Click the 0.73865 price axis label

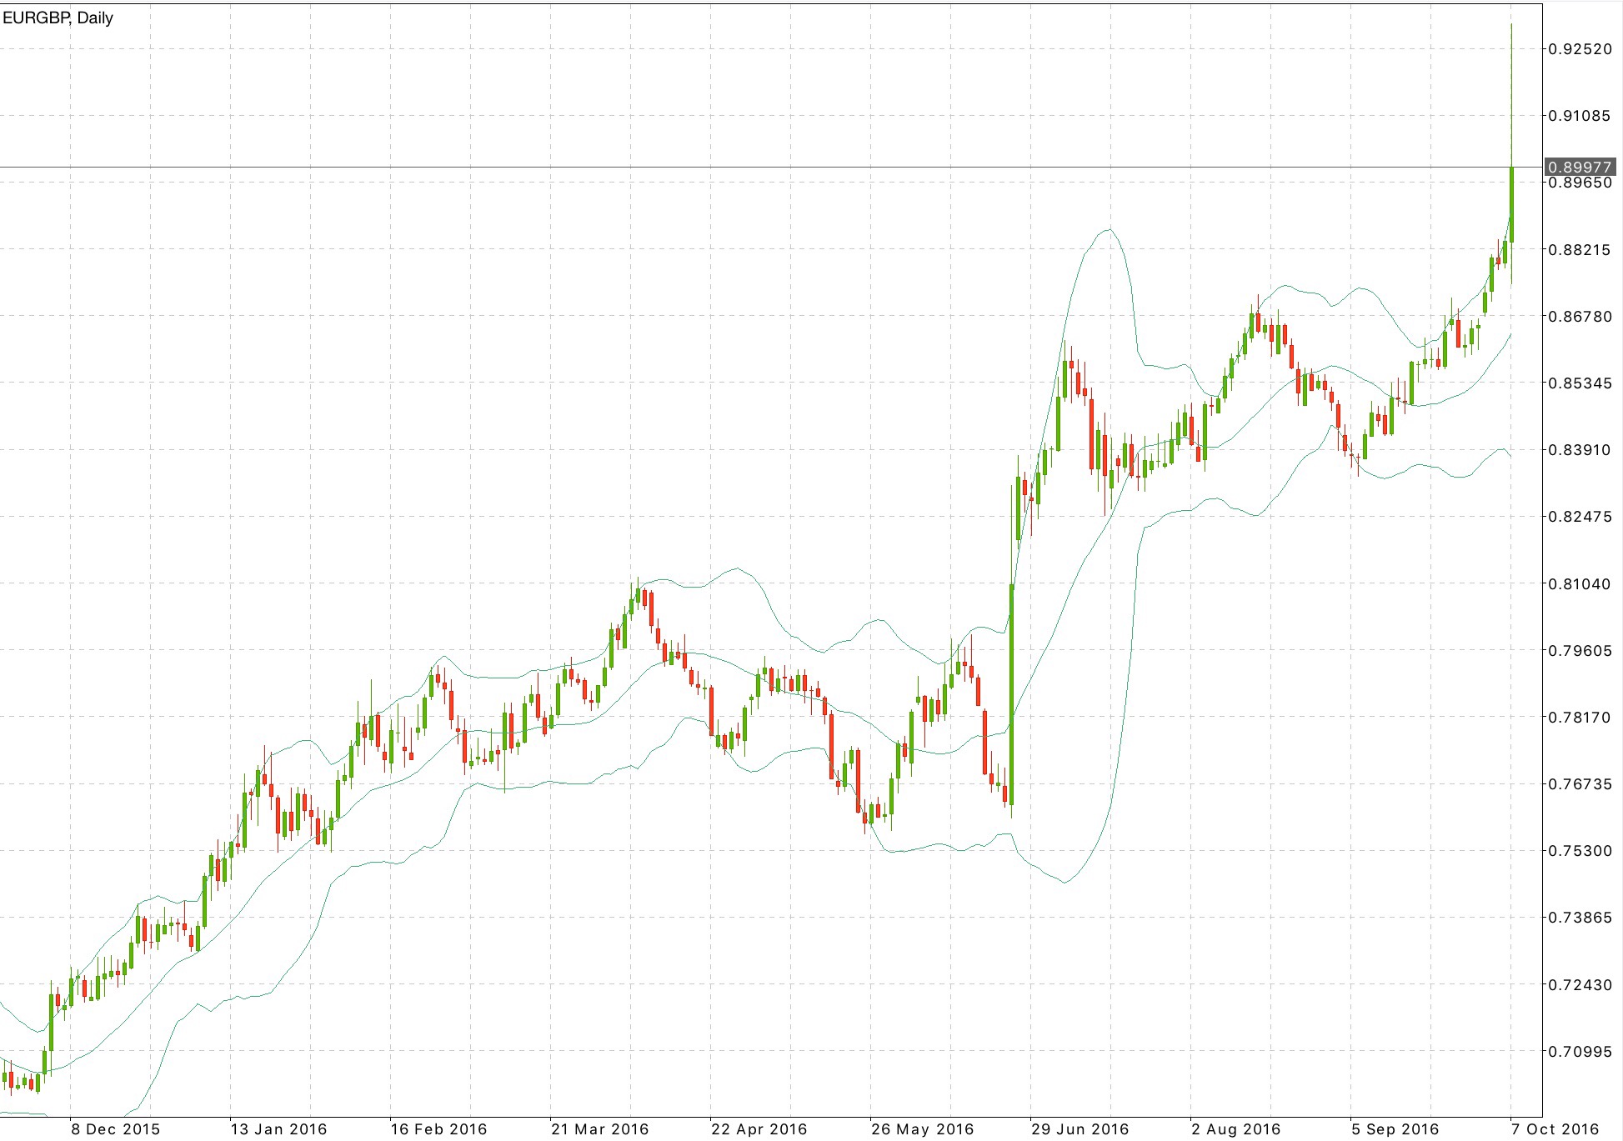(x=1580, y=918)
